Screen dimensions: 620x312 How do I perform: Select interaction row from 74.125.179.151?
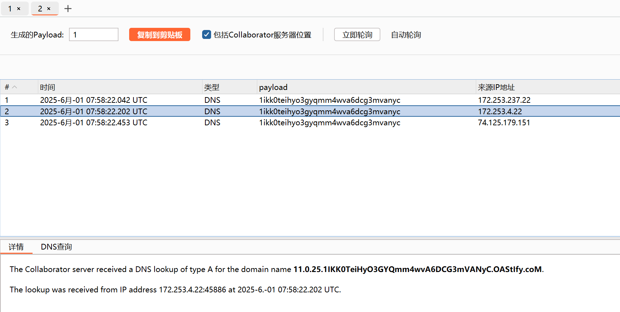tap(215, 122)
